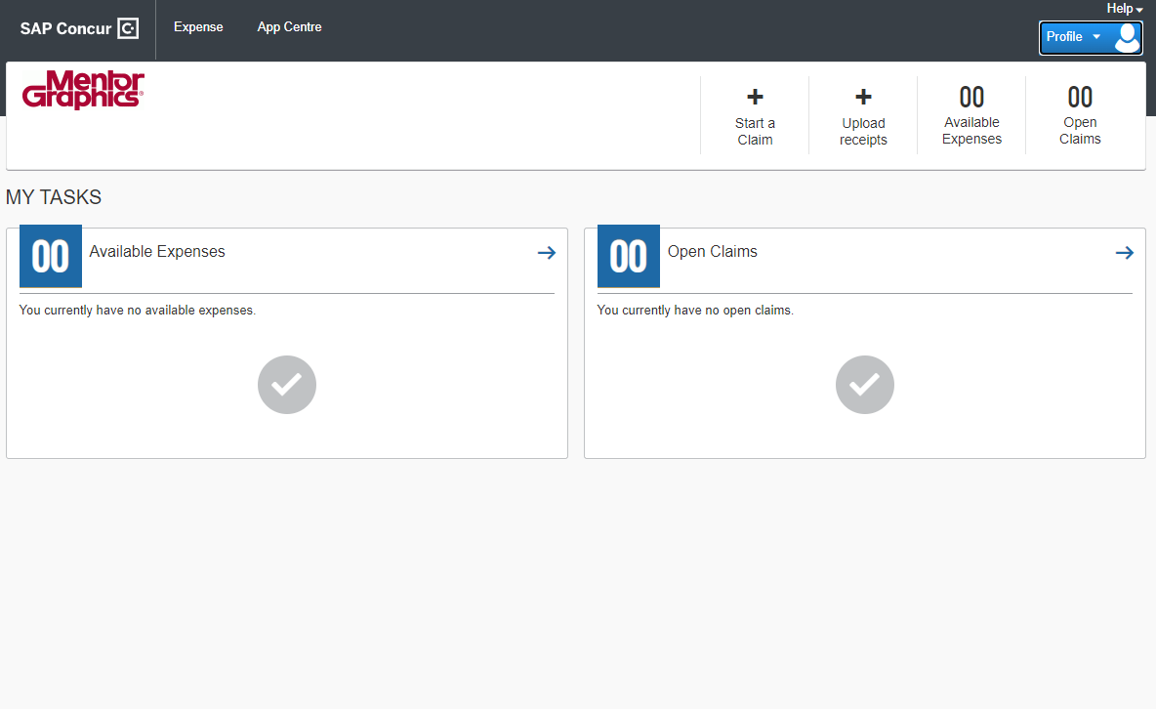Click the SAP Concur logo
Viewport: 1156px width, 709px height.
[x=79, y=28]
